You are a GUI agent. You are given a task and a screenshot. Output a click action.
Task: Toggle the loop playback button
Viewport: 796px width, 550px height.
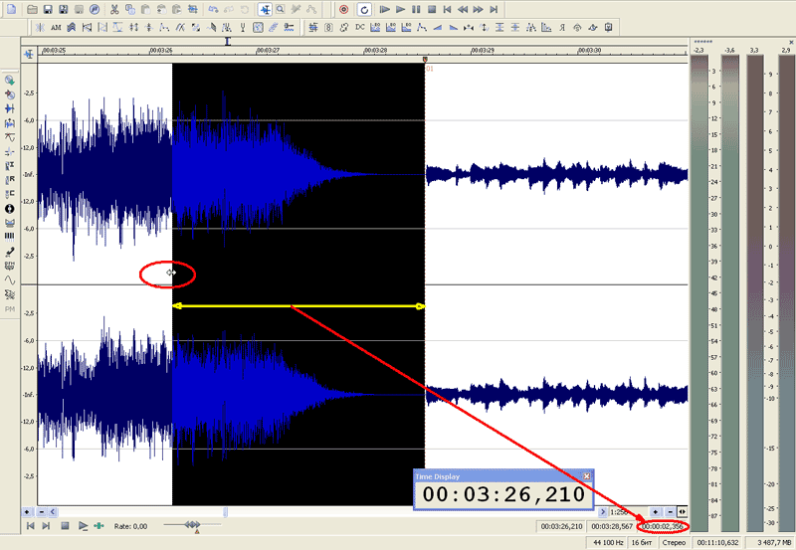tap(364, 9)
